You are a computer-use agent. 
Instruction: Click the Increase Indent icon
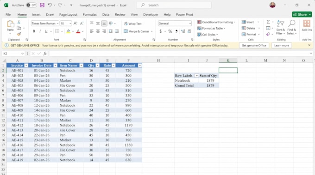tap(117, 31)
